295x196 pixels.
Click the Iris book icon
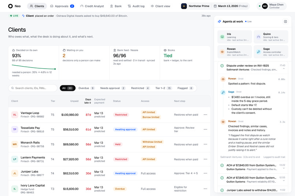click(222, 37)
